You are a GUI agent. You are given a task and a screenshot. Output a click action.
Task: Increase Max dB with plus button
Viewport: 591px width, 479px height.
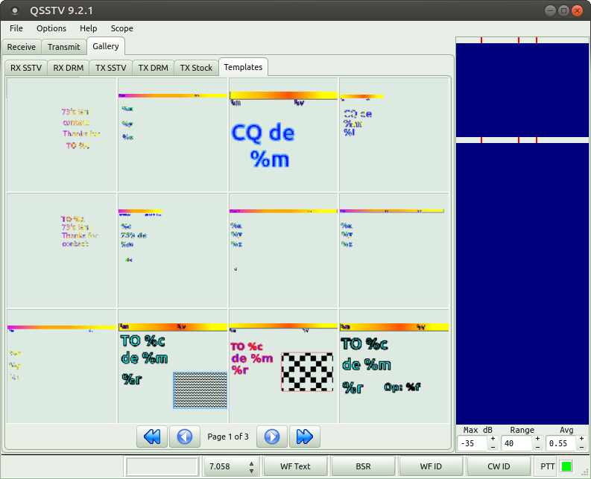coord(493,439)
